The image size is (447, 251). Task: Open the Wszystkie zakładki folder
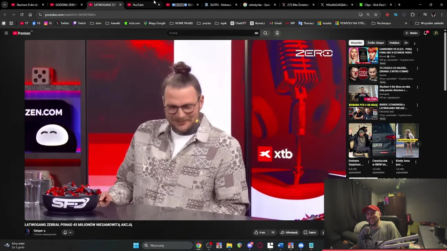coord(429,23)
